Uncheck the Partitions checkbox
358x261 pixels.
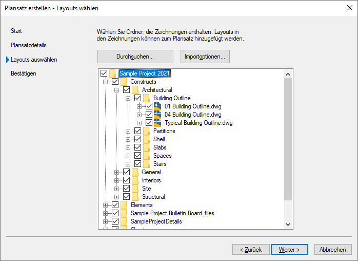point(137,131)
